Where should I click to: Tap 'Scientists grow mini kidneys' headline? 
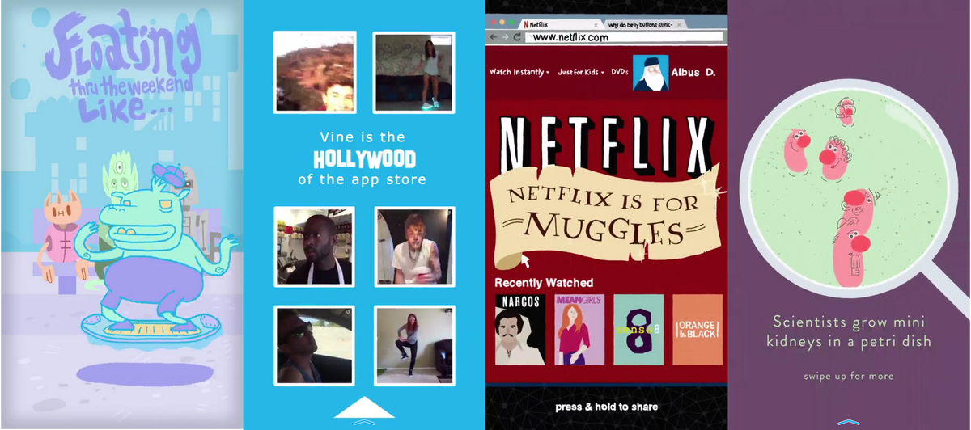coord(848,331)
